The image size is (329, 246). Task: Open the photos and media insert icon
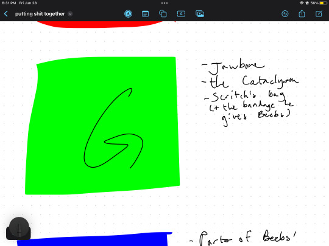200,14
